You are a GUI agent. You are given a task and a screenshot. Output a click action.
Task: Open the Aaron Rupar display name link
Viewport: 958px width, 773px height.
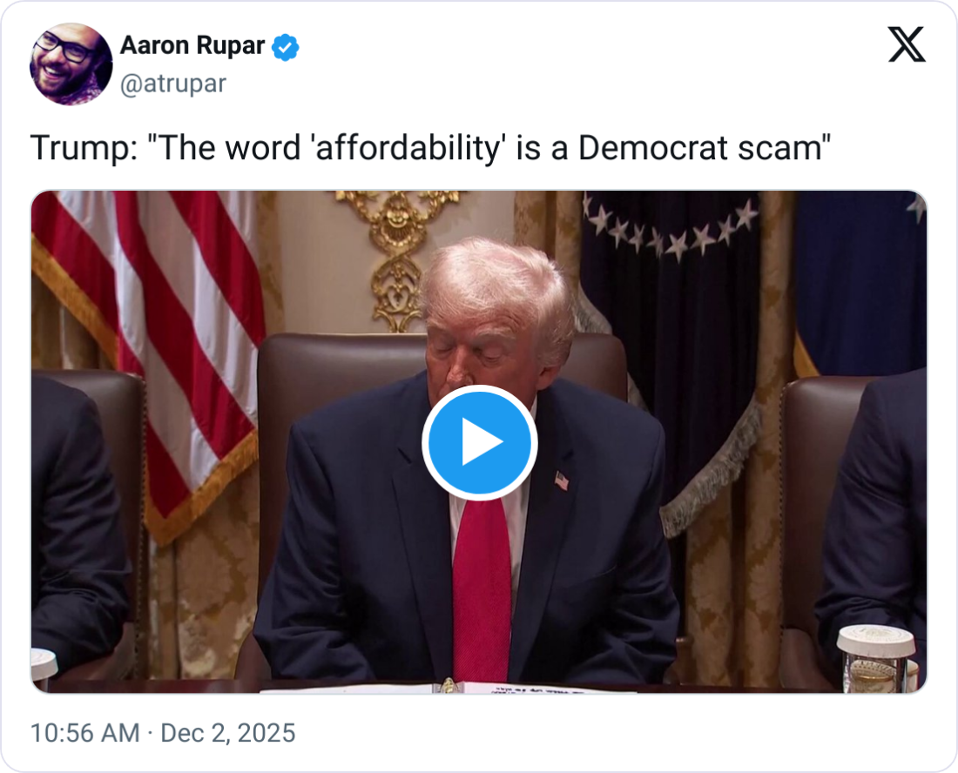tap(192, 46)
